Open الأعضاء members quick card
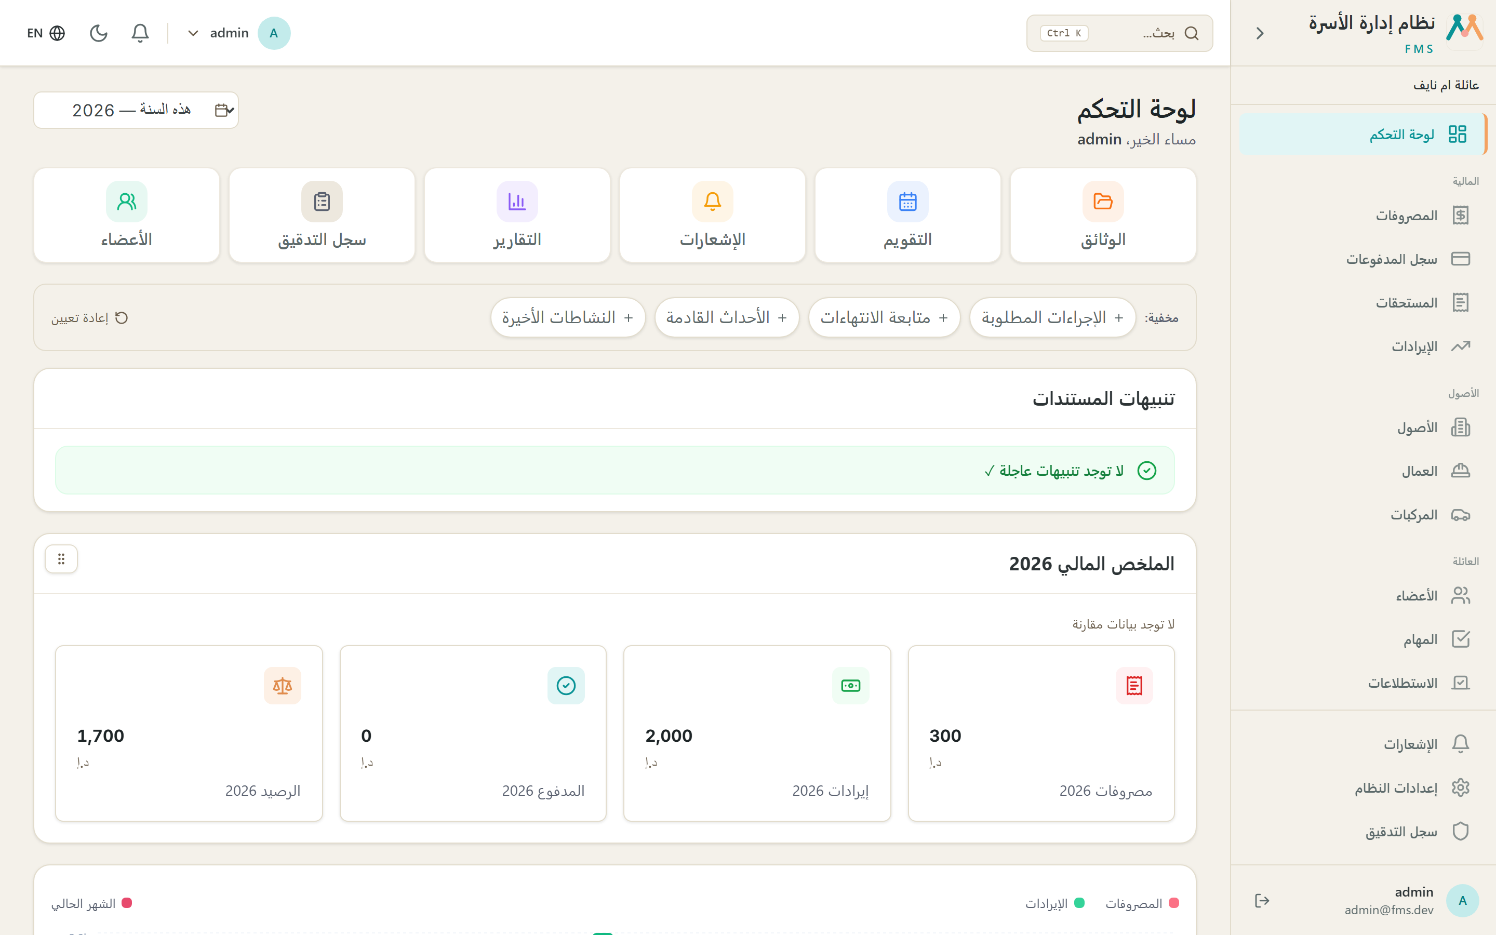The width and height of the screenshot is (1496, 935). coord(127,215)
